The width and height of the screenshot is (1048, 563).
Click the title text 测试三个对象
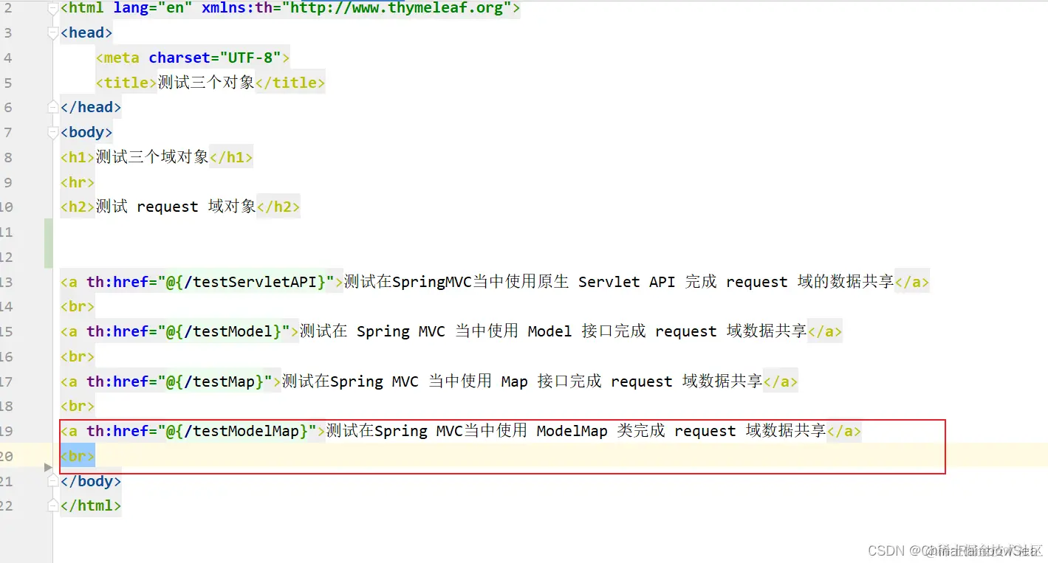point(206,83)
